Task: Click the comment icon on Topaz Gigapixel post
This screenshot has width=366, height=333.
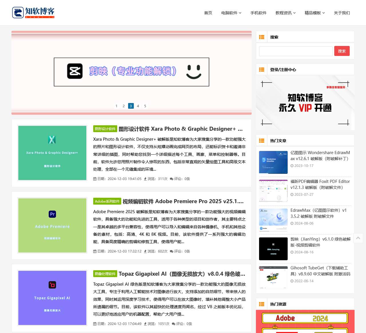Action: [174, 324]
